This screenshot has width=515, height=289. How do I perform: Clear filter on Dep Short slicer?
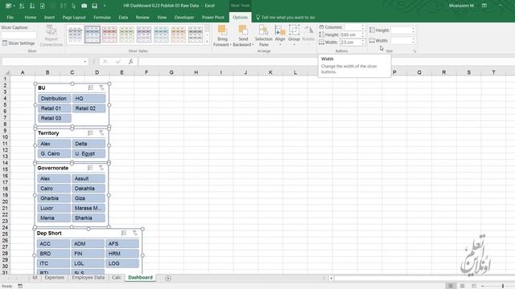tap(134, 233)
